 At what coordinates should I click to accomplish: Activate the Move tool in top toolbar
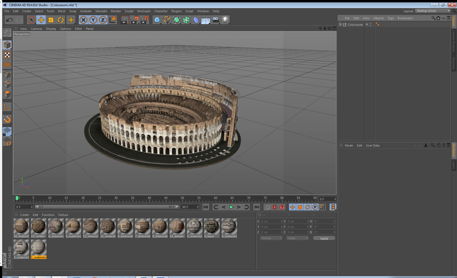click(x=41, y=20)
